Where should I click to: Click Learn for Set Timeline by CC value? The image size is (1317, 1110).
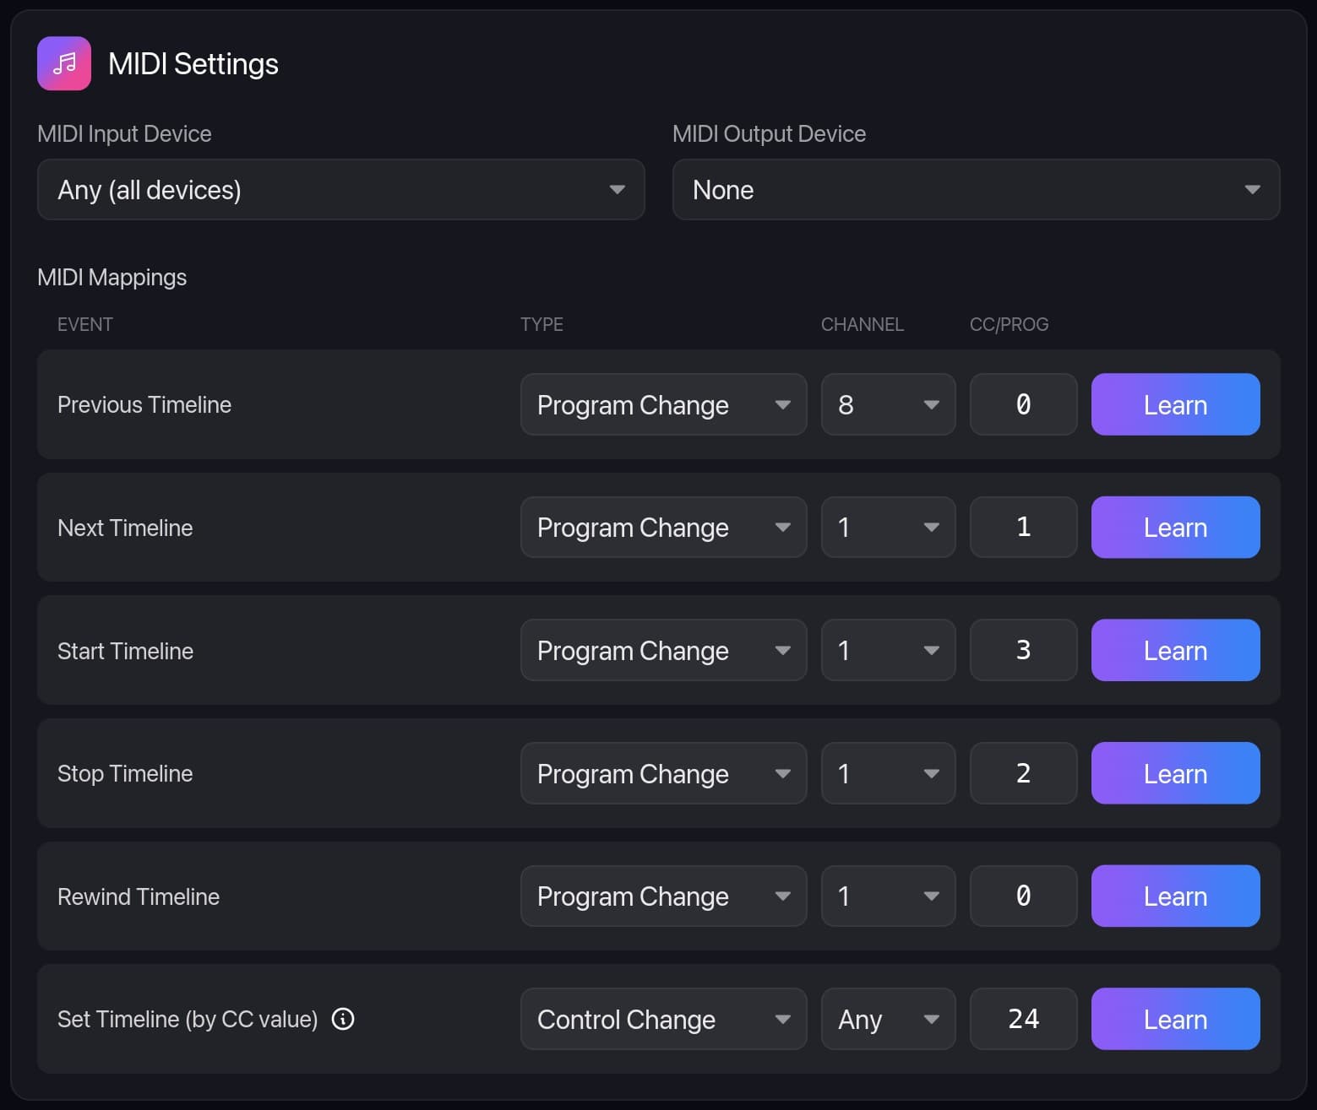pyautogui.click(x=1176, y=1019)
